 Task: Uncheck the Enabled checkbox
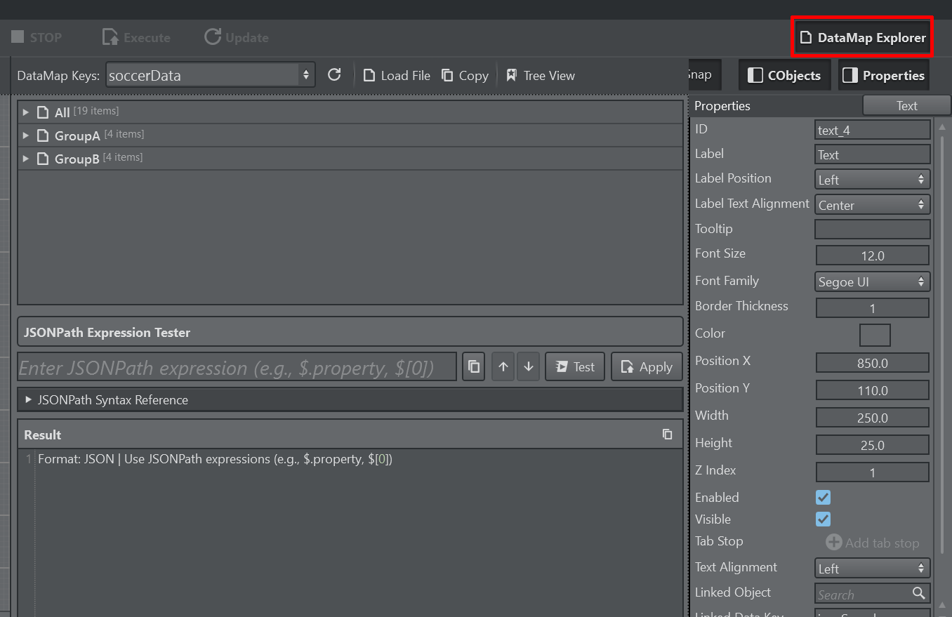click(x=823, y=498)
